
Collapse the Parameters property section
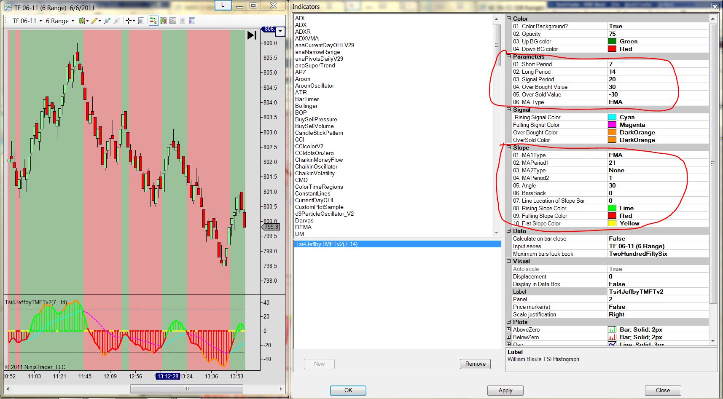(x=509, y=56)
